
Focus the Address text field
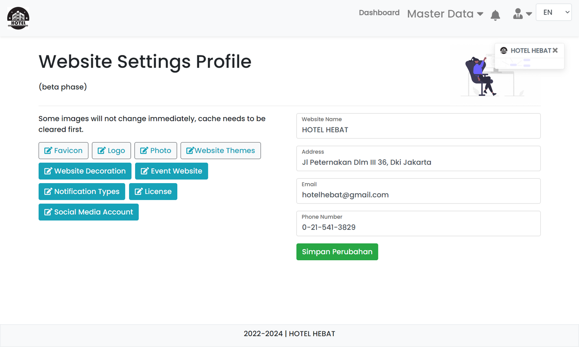click(x=418, y=162)
